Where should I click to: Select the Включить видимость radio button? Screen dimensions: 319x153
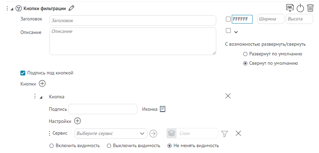click(52, 146)
